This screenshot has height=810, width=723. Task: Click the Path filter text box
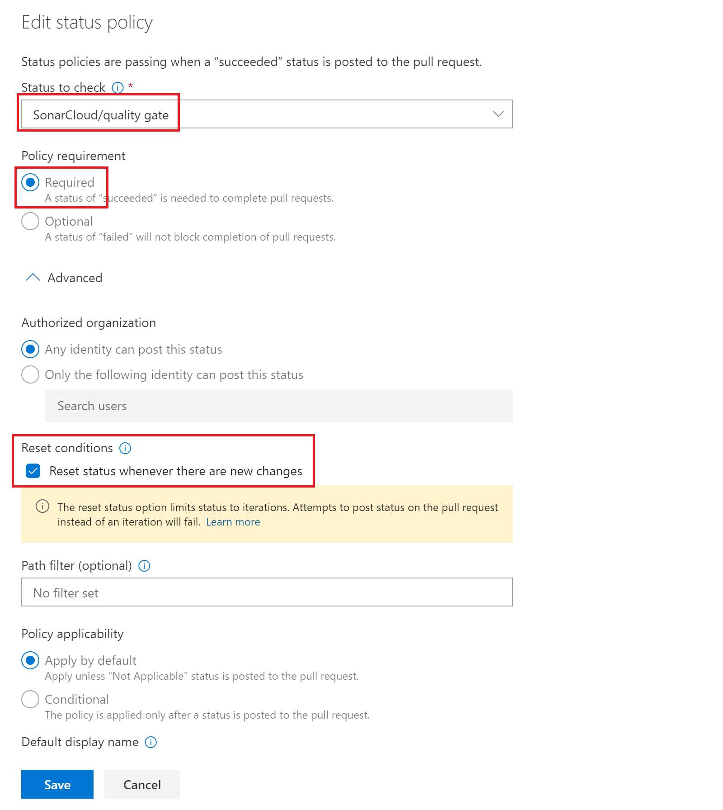point(267,592)
